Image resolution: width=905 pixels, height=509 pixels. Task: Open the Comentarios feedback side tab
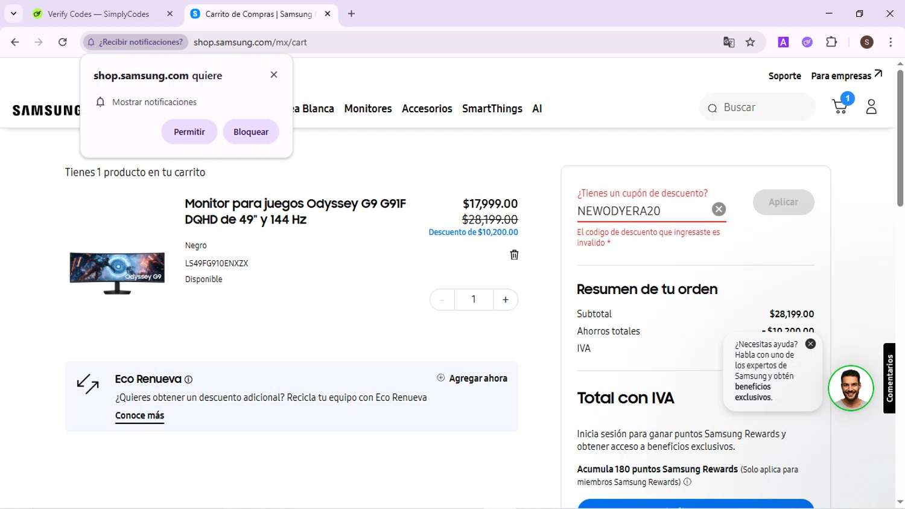tap(889, 378)
